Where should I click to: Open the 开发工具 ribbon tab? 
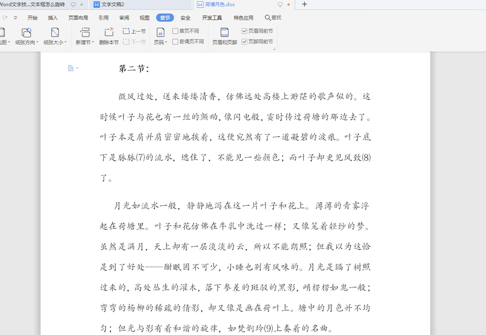click(212, 18)
